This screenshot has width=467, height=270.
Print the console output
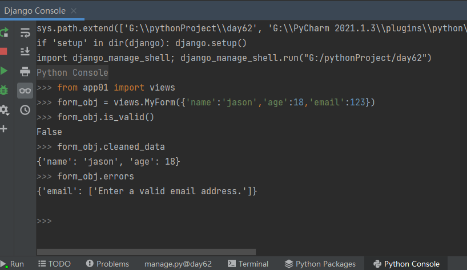[25, 71]
